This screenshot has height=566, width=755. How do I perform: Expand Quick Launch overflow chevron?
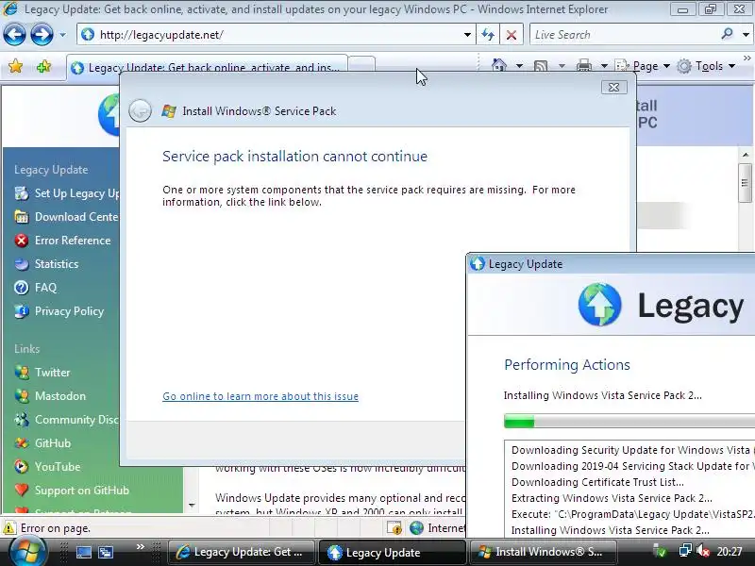click(140, 546)
